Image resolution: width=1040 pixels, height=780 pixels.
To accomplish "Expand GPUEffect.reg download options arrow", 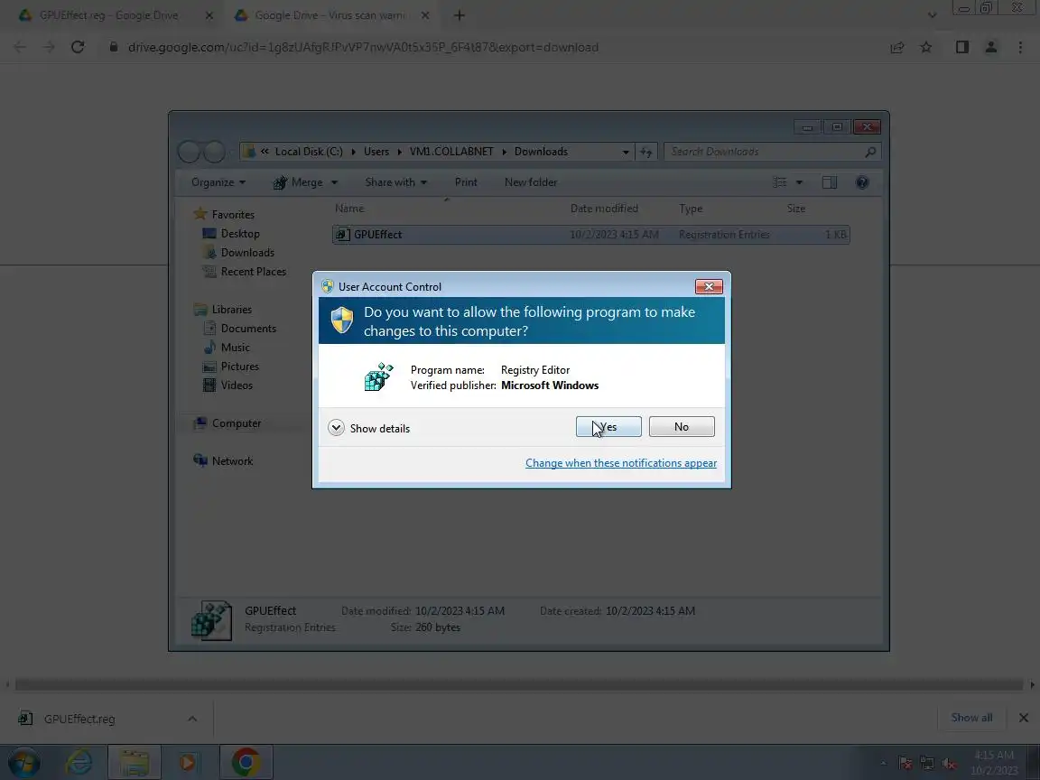I will click(191, 719).
